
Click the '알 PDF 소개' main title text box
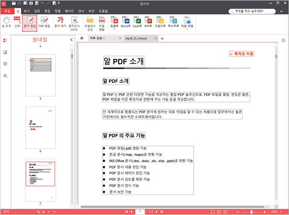124,61
